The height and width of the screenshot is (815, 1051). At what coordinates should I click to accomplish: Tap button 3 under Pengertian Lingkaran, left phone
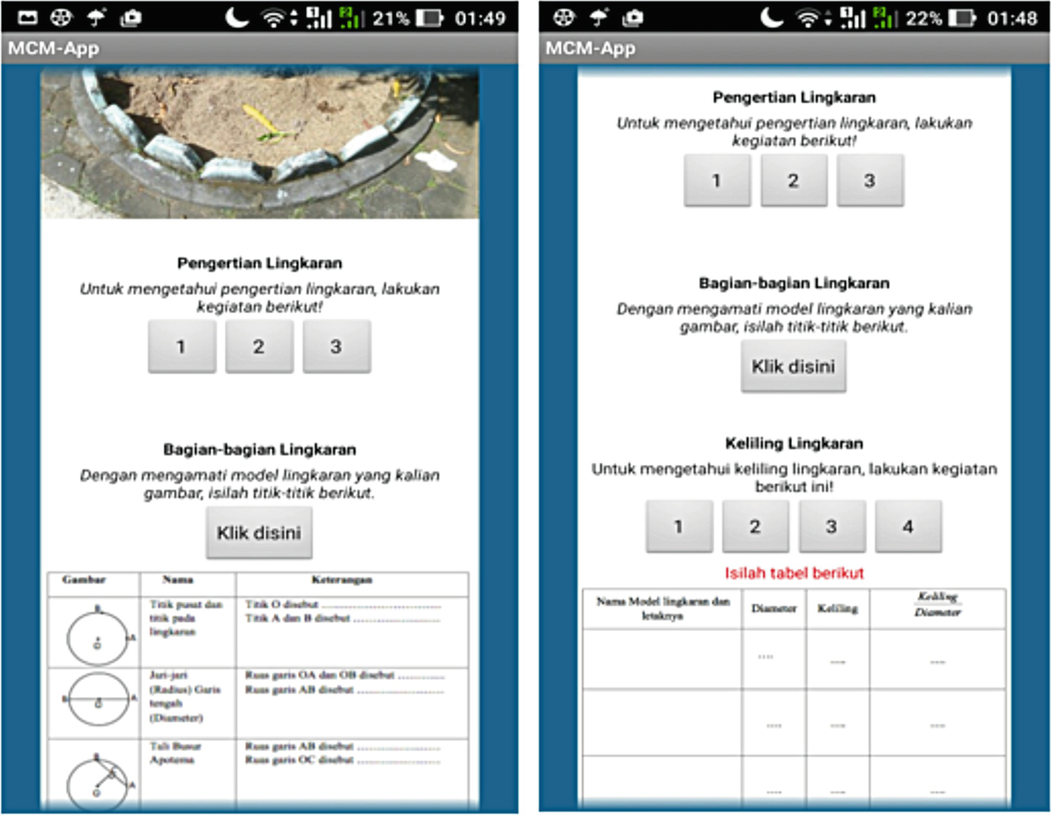click(x=336, y=347)
